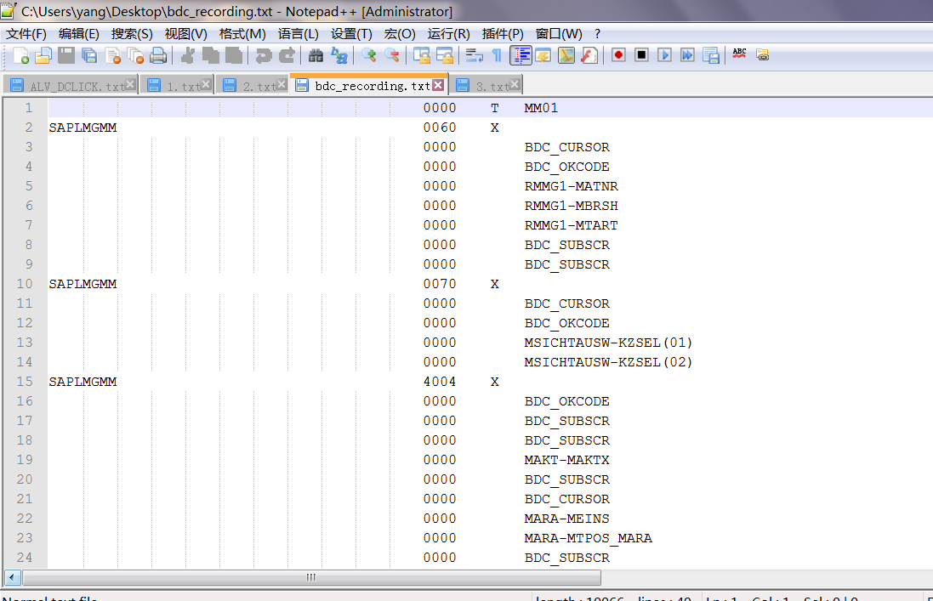933x601 pixels.
Task: Open the 搜索(S) menu
Action: 132,34
